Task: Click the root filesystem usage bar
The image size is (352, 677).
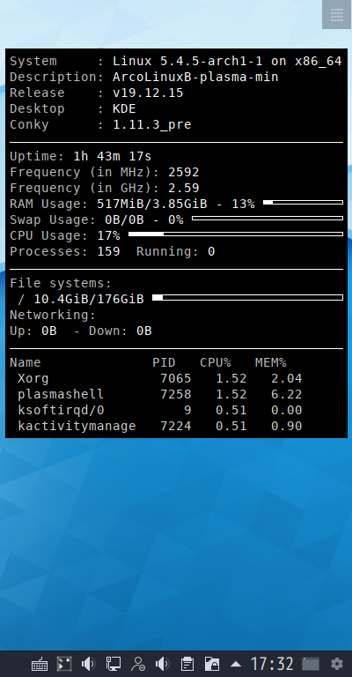Action: tap(248, 297)
